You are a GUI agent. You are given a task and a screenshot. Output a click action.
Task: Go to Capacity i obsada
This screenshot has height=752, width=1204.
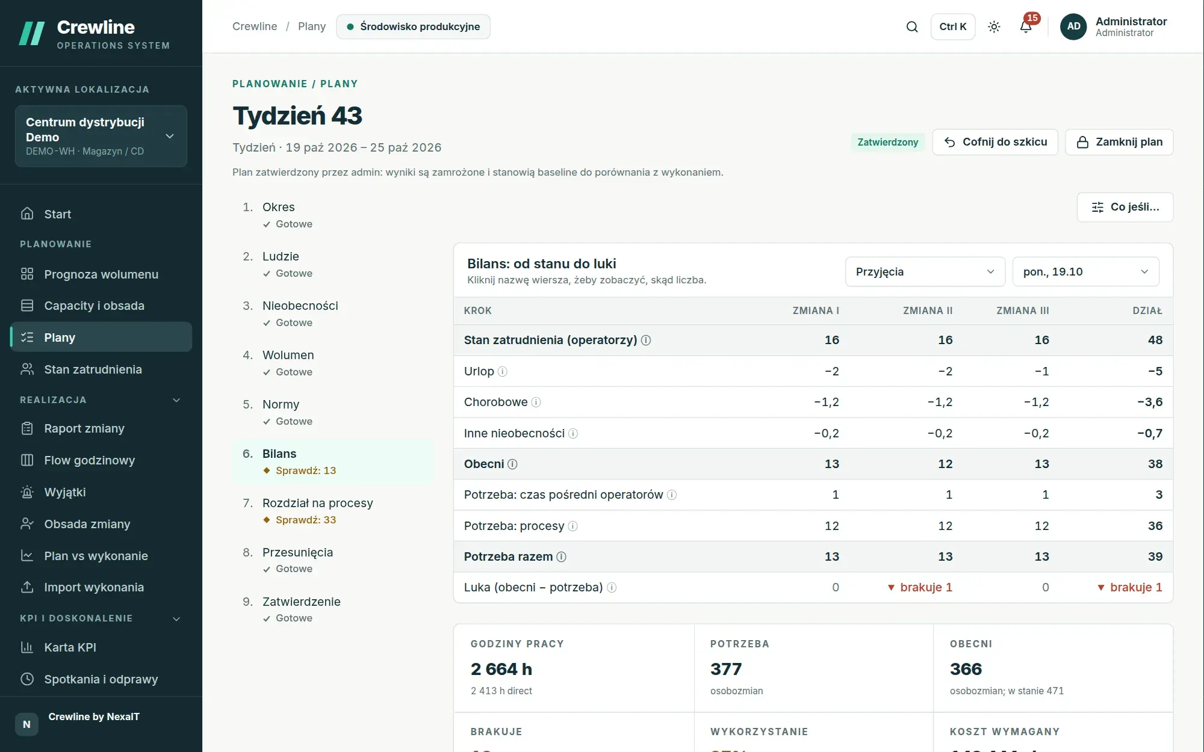101,306
